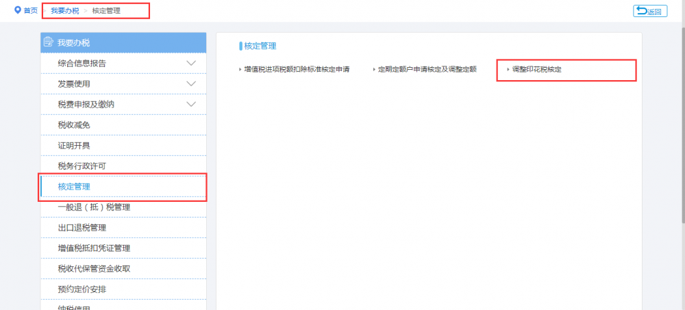Open 税收减免 in the sidebar

(74, 125)
